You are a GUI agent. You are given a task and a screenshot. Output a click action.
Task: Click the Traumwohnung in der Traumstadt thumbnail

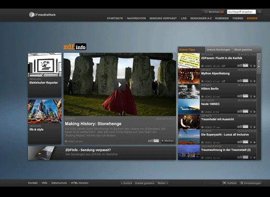(x=189, y=152)
